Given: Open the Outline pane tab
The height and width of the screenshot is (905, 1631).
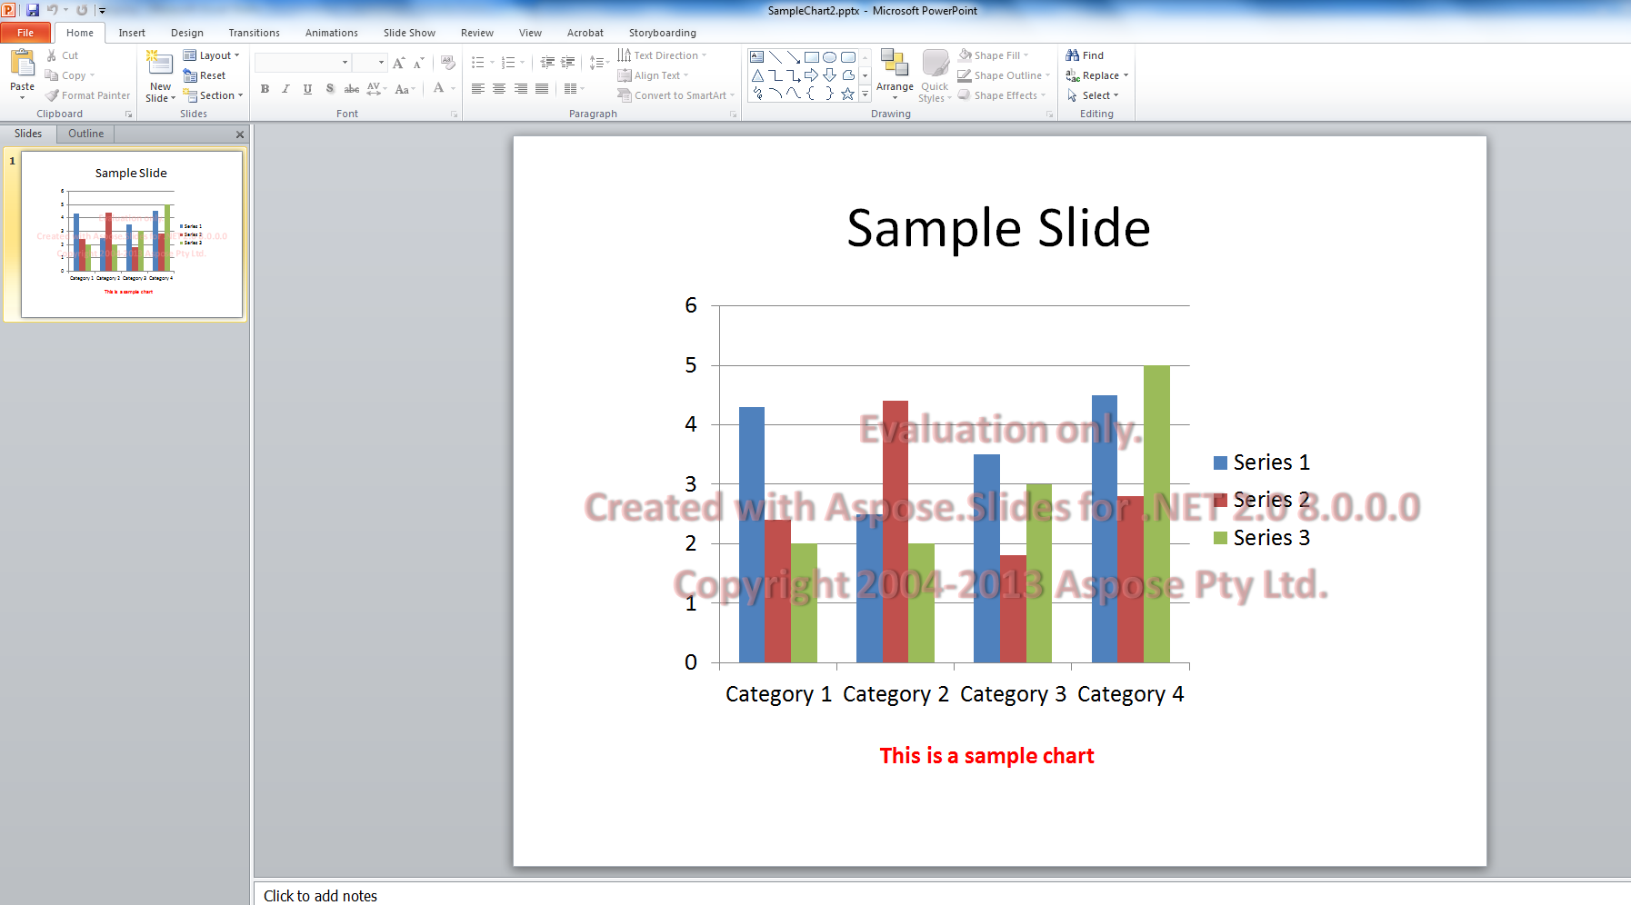Looking at the screenshot, I should [x=85, y=134].
